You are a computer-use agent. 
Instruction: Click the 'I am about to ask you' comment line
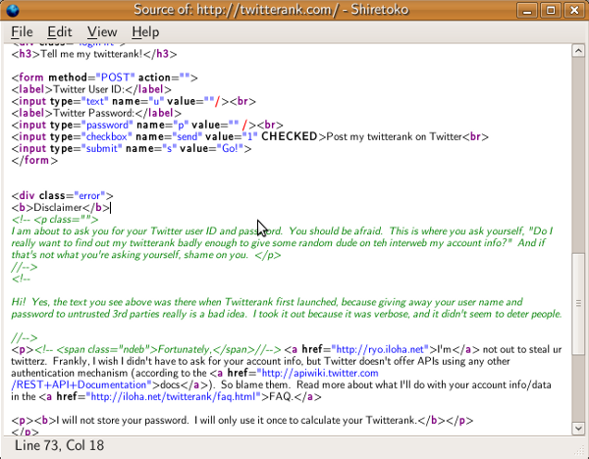click(282, 231)
